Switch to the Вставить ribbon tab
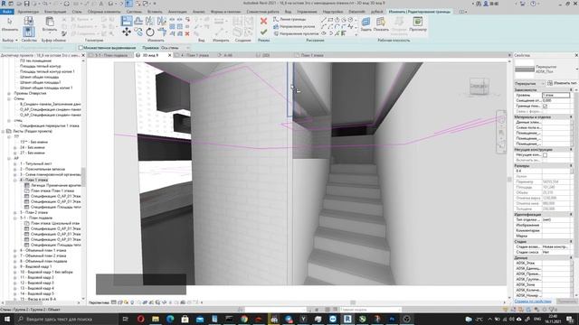Image resolution: width=579 pixels, height=325 pixels. (155, 12)
